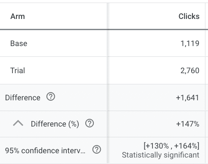Select the Base arm row
This screenshot has height=164, width=208.
coord(102,43)
